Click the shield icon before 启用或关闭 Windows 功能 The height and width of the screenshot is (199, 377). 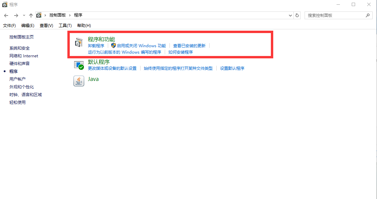click(114, 46)
